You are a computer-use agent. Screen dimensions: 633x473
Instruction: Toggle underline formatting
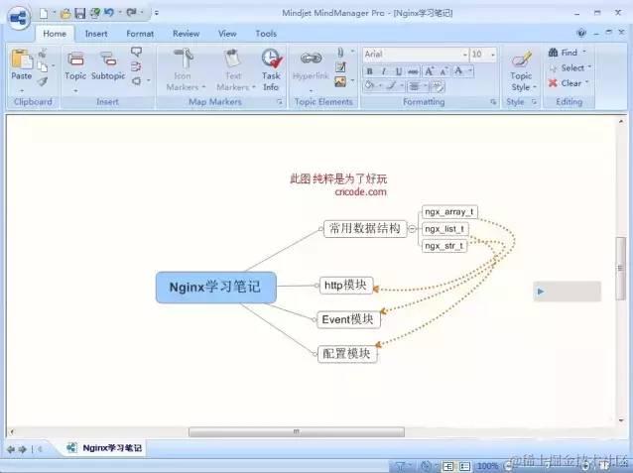399,71
